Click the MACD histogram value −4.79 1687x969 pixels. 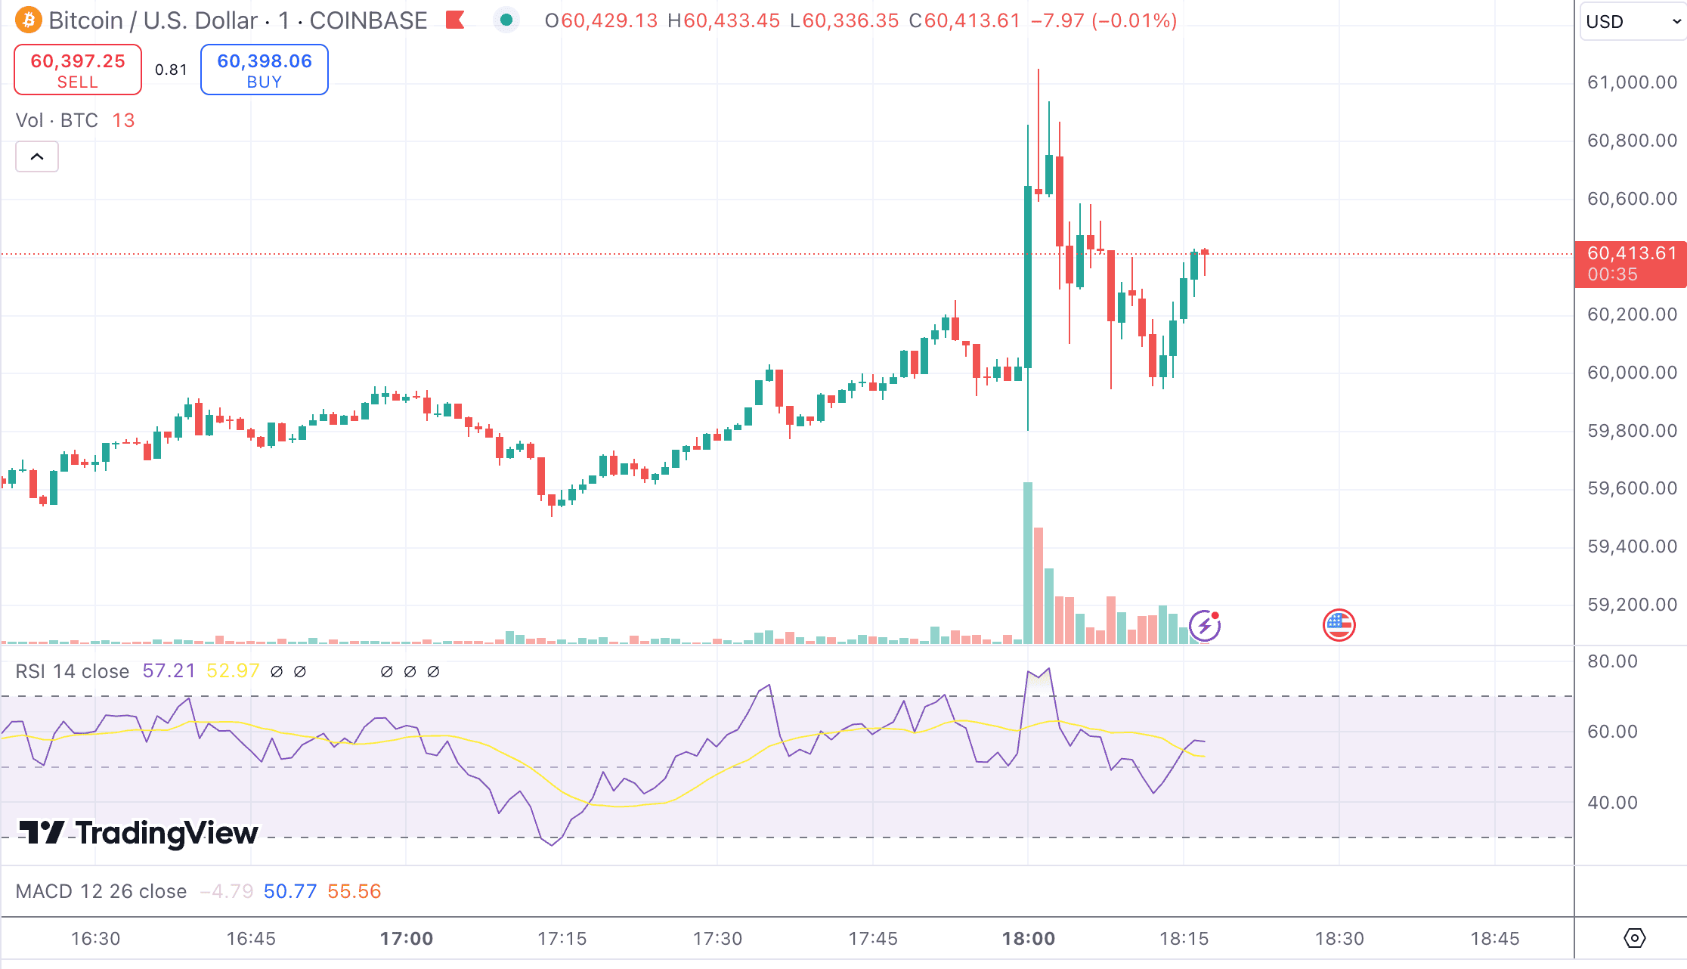226,891
